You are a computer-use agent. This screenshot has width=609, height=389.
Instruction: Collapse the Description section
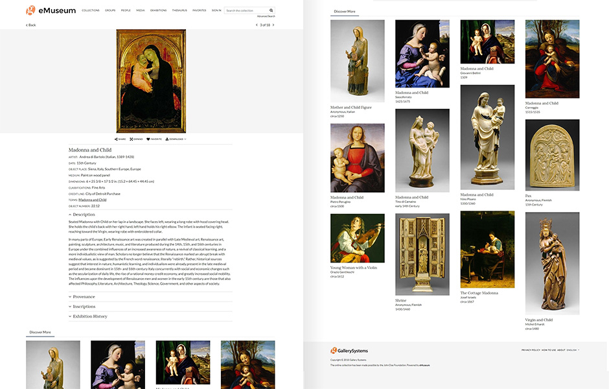(x=82, y=215)
